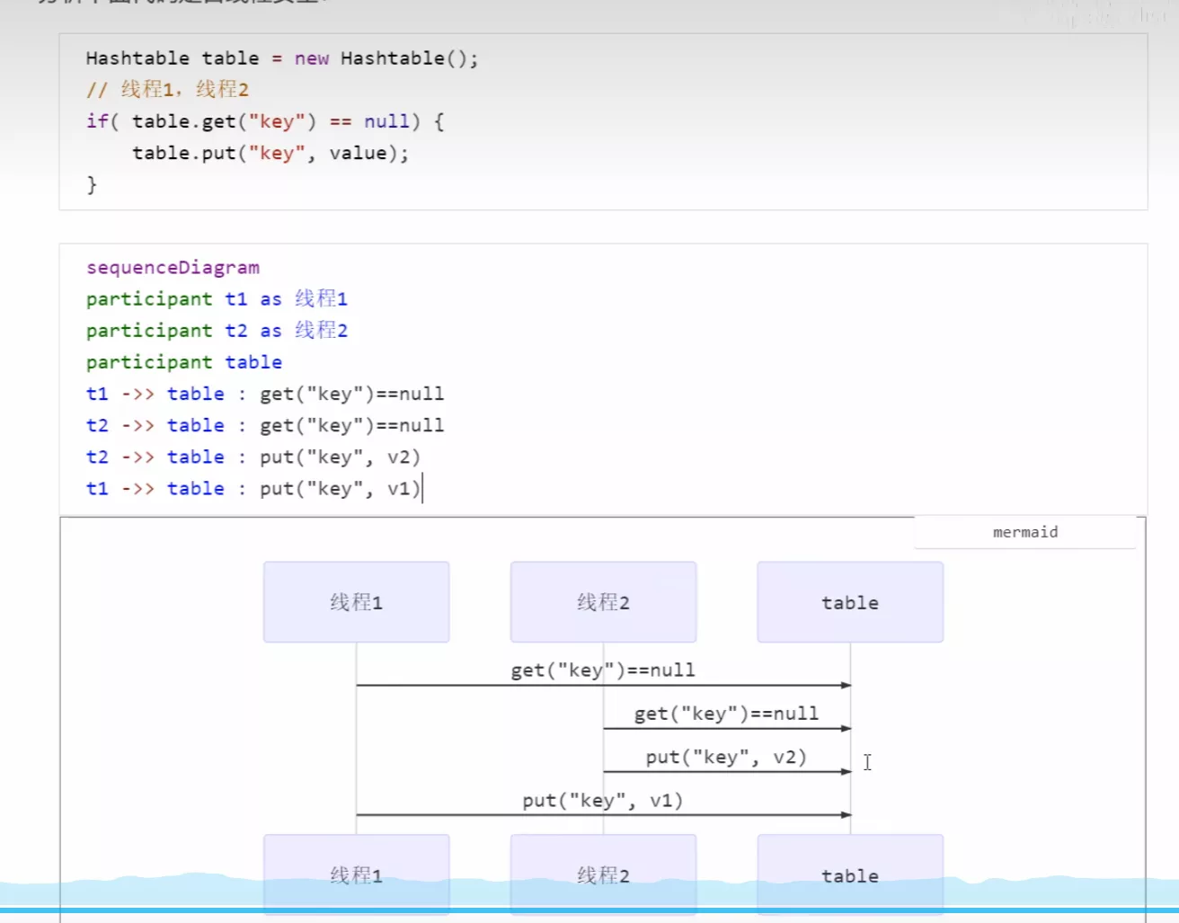Click second get("key")==null label from 线程2
This screenshot has width=1179, height=923.
[726, 714]
